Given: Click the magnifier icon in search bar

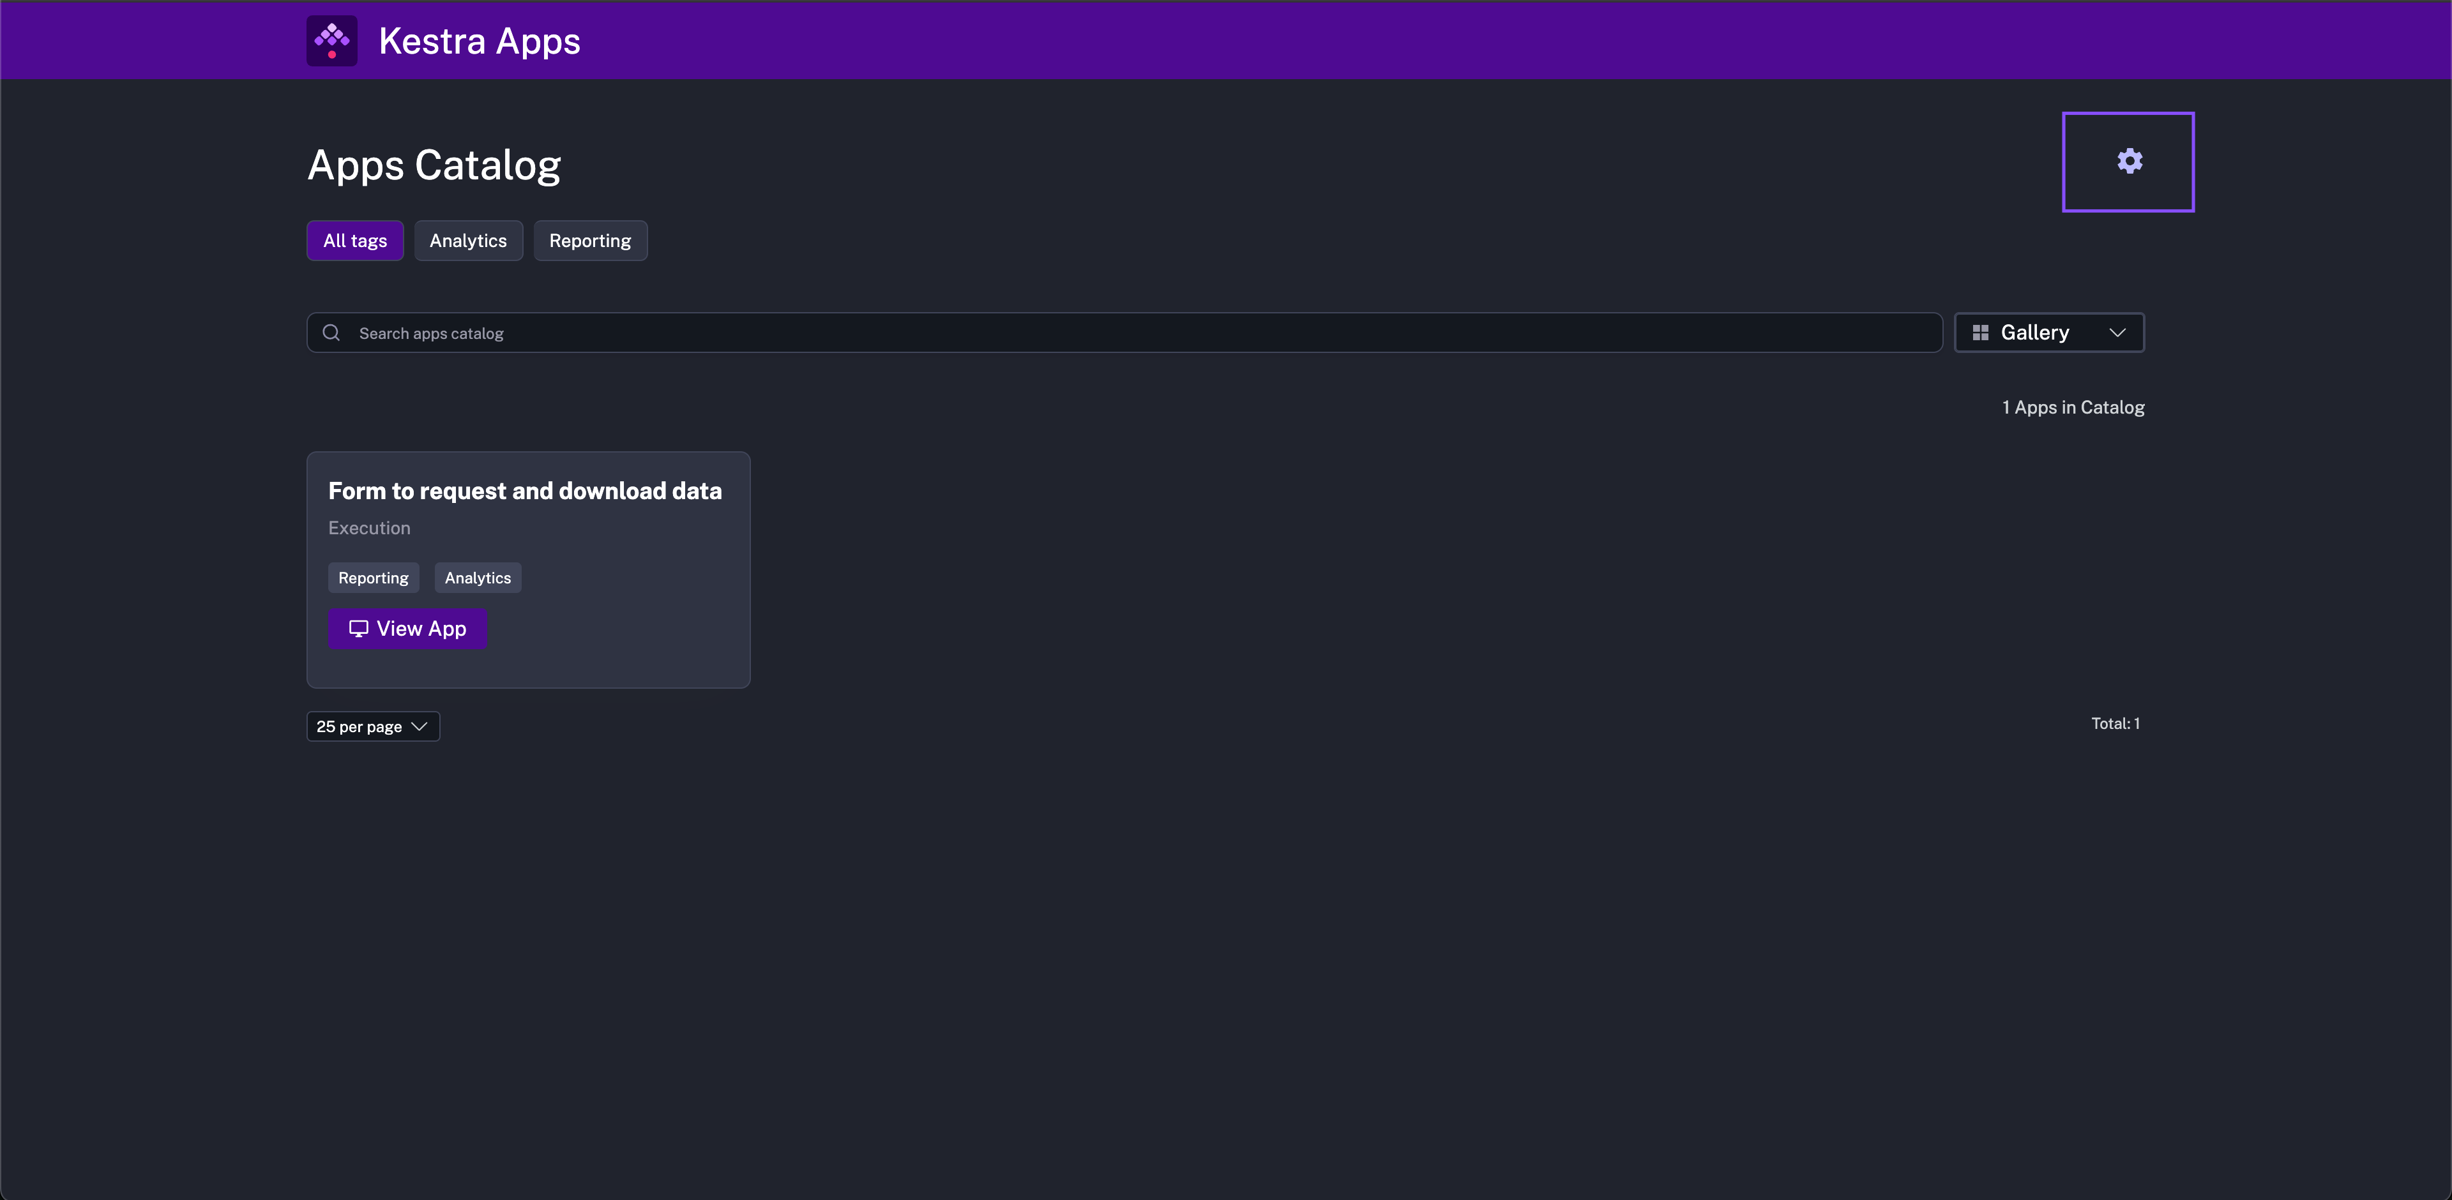Looking at the screenshot, I should click(331, 333).
